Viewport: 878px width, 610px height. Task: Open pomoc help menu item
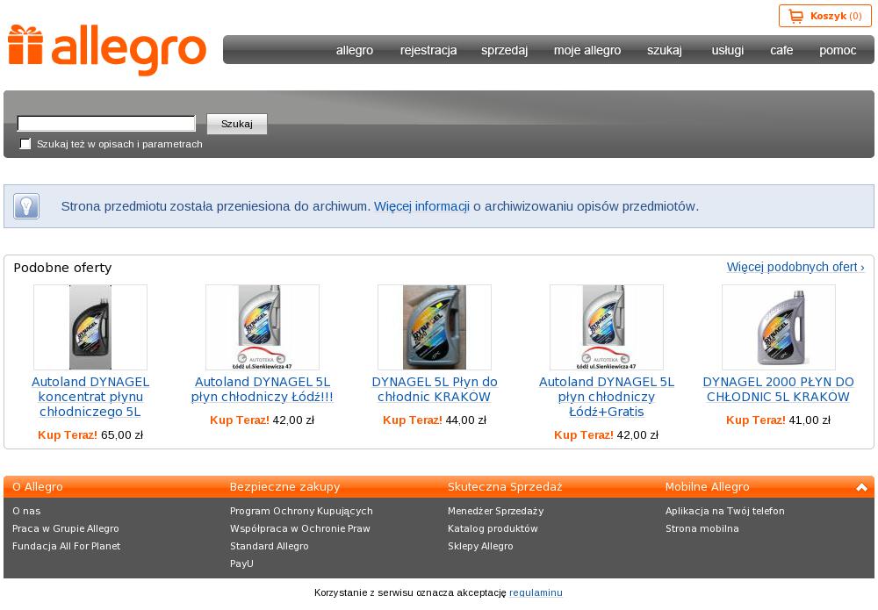[838, 50]
